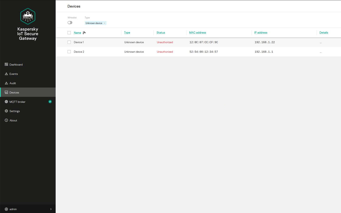Click the Events warning triangle icon
Viewport: 341px width, 213px height.
click(x=6, y=74)
